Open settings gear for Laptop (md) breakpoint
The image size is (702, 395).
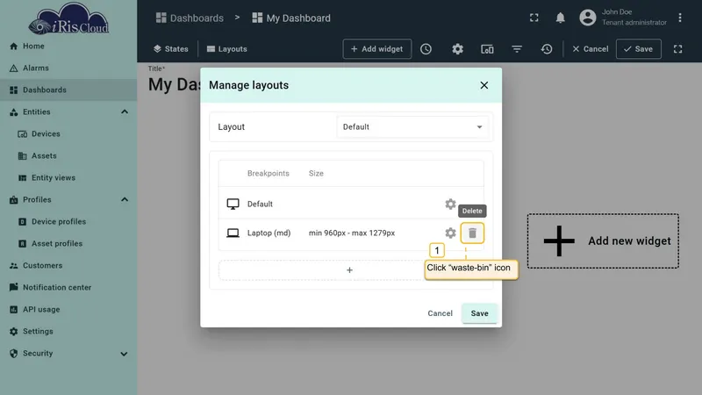click(x=450, y=233)
